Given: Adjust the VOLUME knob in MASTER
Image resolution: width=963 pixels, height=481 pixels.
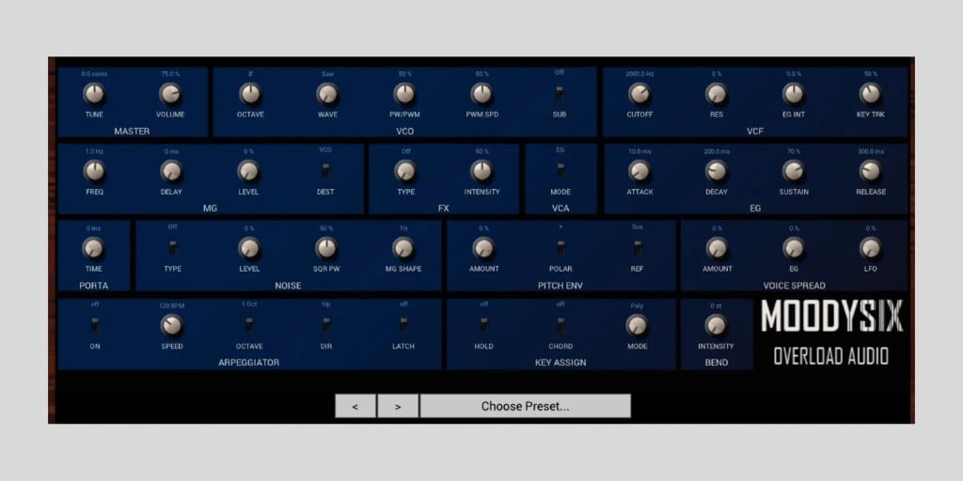Looking at the screenshot, I should pyautogui.click(x=170, y=94).
